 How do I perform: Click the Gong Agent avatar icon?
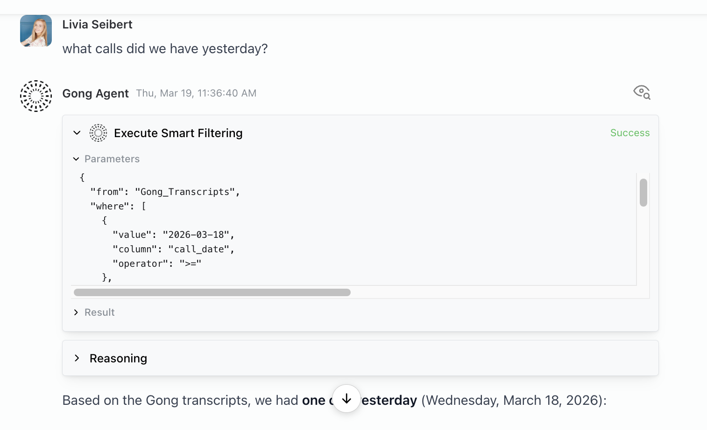pos(36,96)
